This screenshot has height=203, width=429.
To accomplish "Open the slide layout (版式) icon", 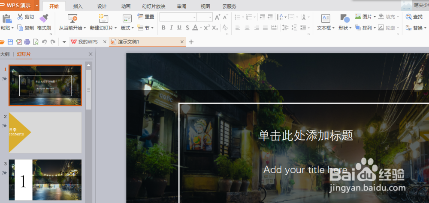I will 127,18.
